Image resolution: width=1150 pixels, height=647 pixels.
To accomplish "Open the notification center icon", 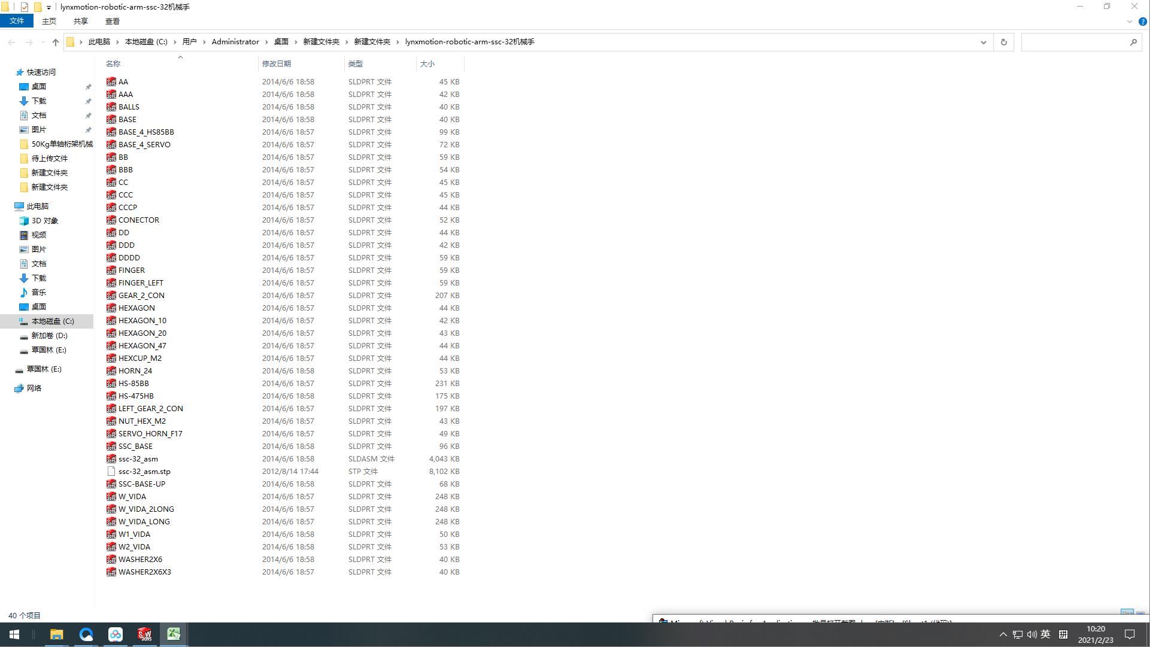I will [1130, 634].
